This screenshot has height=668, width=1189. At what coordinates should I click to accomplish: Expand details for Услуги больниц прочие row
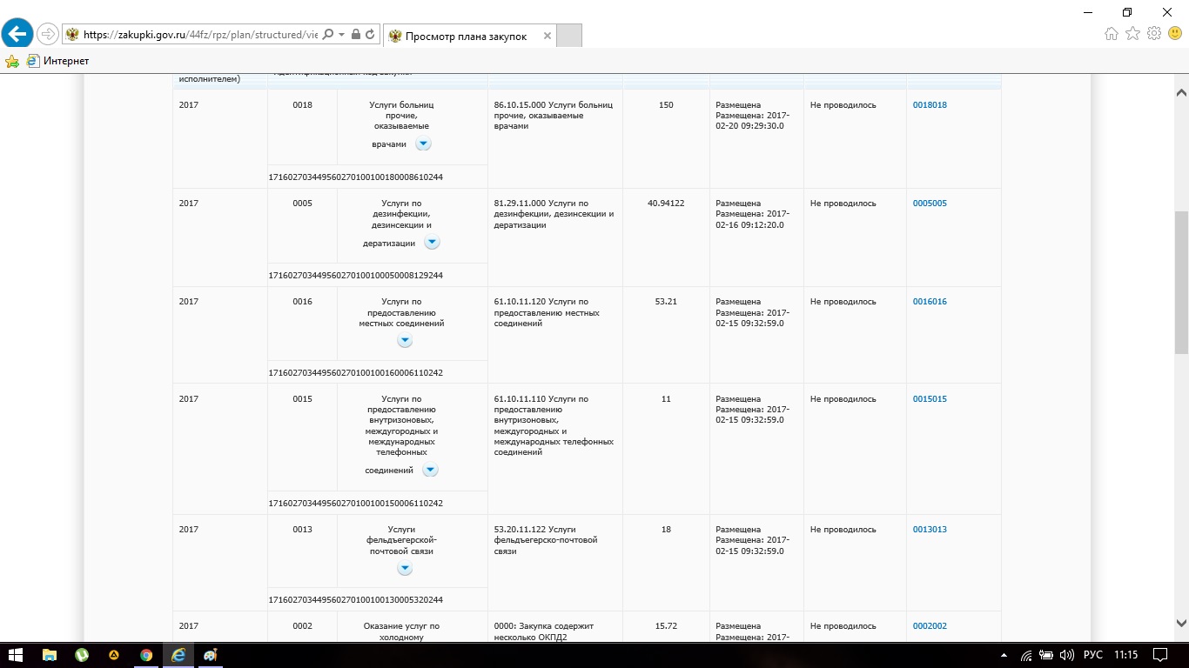(423, 144)
